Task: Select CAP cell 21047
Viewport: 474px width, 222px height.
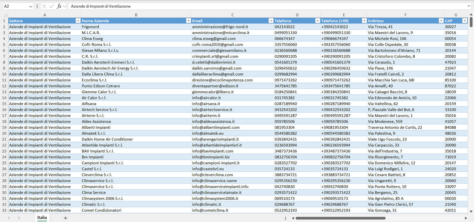Action: click(x=456, y=68)
